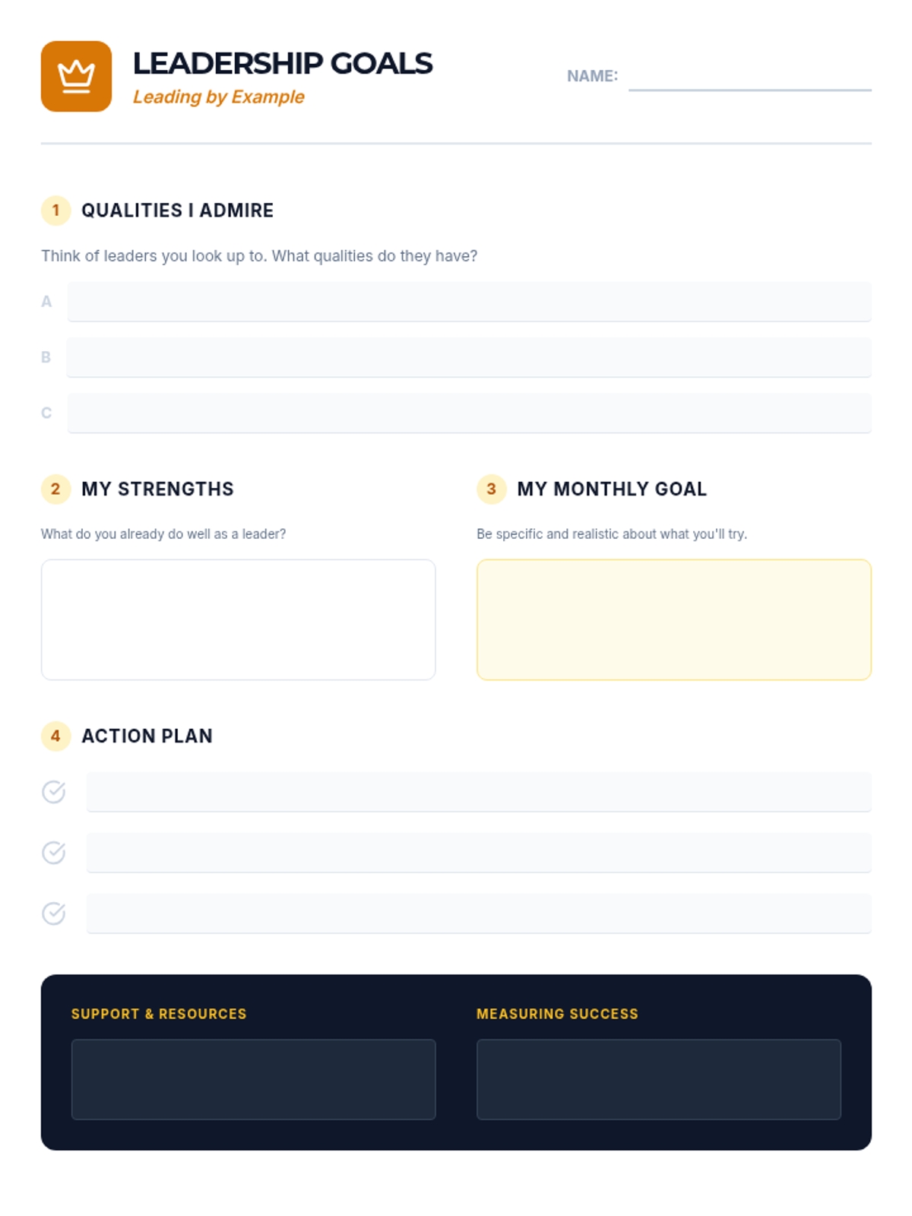
Task: Click the orange crown logo icon
Action: point(76,76)
